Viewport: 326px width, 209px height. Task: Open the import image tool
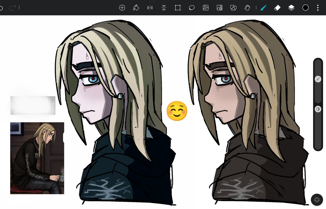tap(206, 8)
